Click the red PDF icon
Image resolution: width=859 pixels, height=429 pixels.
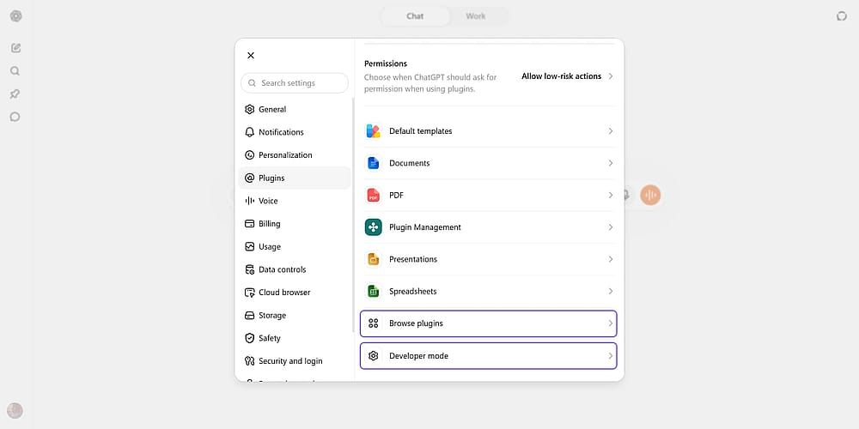coord(374,196)
